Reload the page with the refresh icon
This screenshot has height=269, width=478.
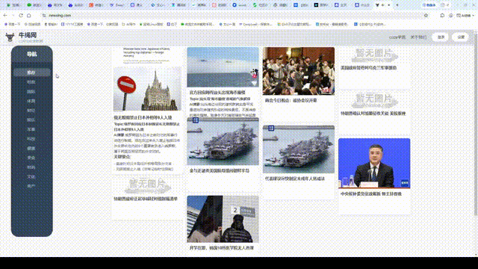click(x=21, y=15)
